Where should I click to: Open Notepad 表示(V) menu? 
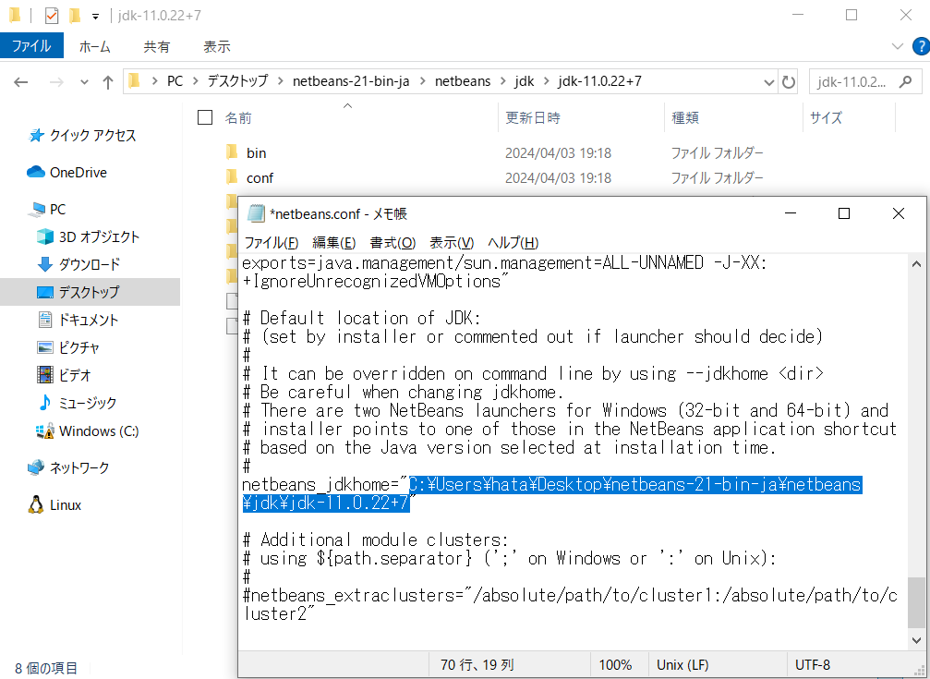tap(452, 242)
